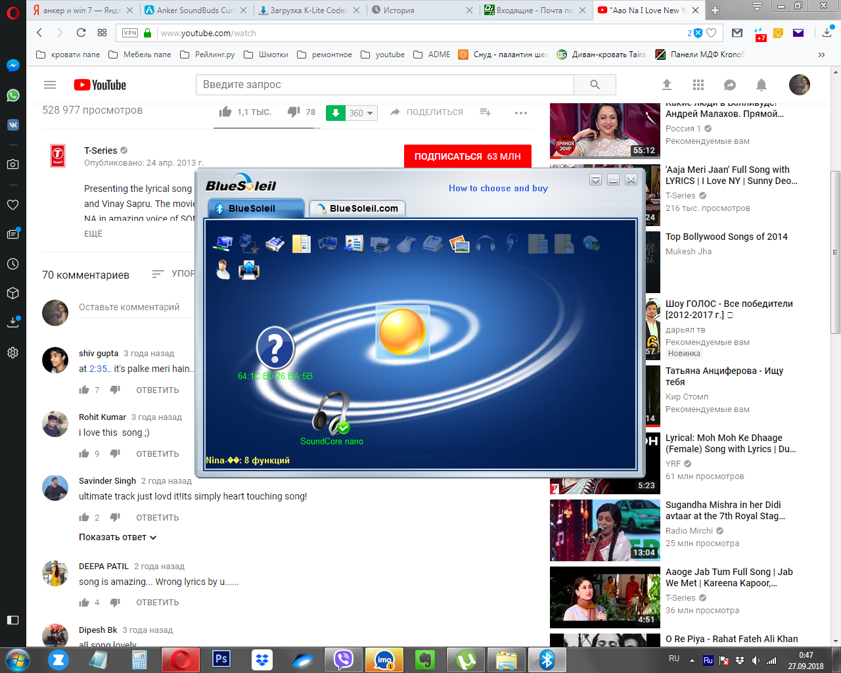Click the add-to-playlist icon
Viewport: 841px width, 673px height.
click(486, 112)
